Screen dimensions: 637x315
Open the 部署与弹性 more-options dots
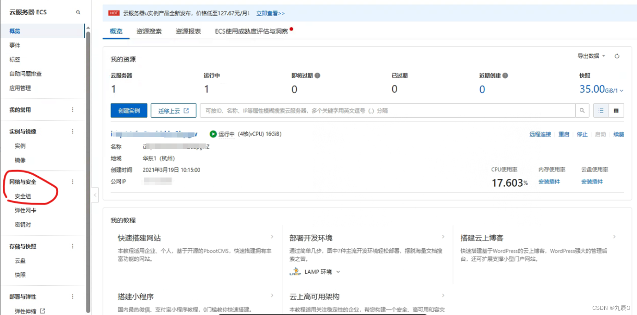(72, 297)
